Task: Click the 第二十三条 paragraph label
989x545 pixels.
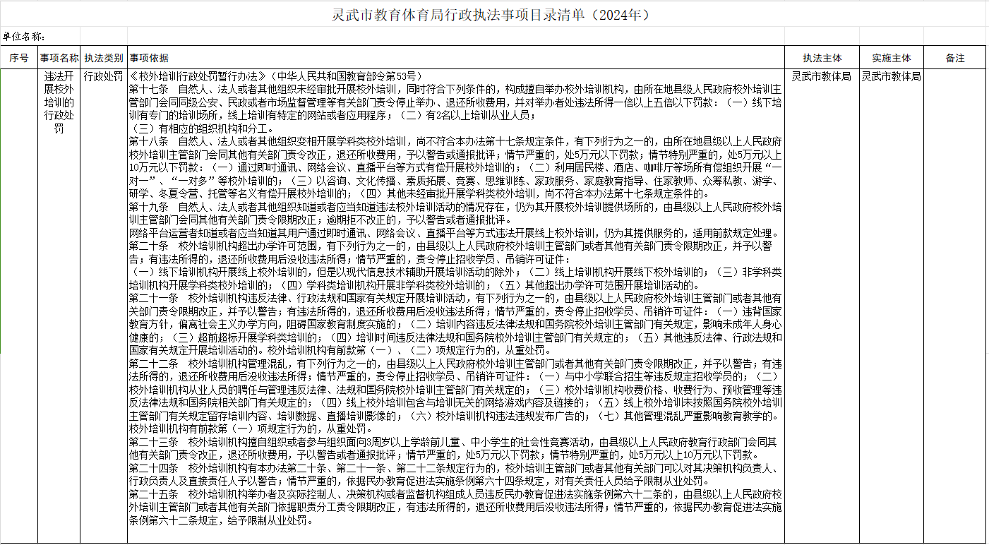Action: 153,442
